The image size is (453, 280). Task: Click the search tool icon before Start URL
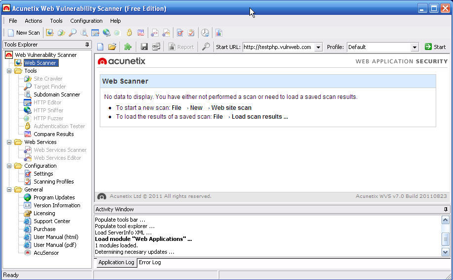206,47
